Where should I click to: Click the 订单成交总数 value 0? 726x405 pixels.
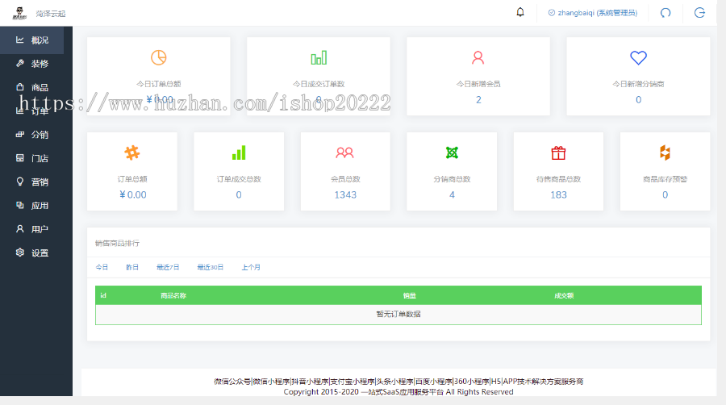(239, 195)
